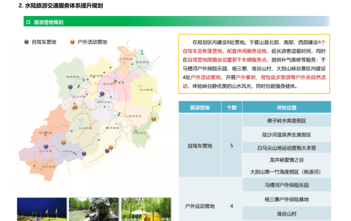Click the white square bullet before 旅游营地策划
351x221 pixels.
[x=28, y=22]
